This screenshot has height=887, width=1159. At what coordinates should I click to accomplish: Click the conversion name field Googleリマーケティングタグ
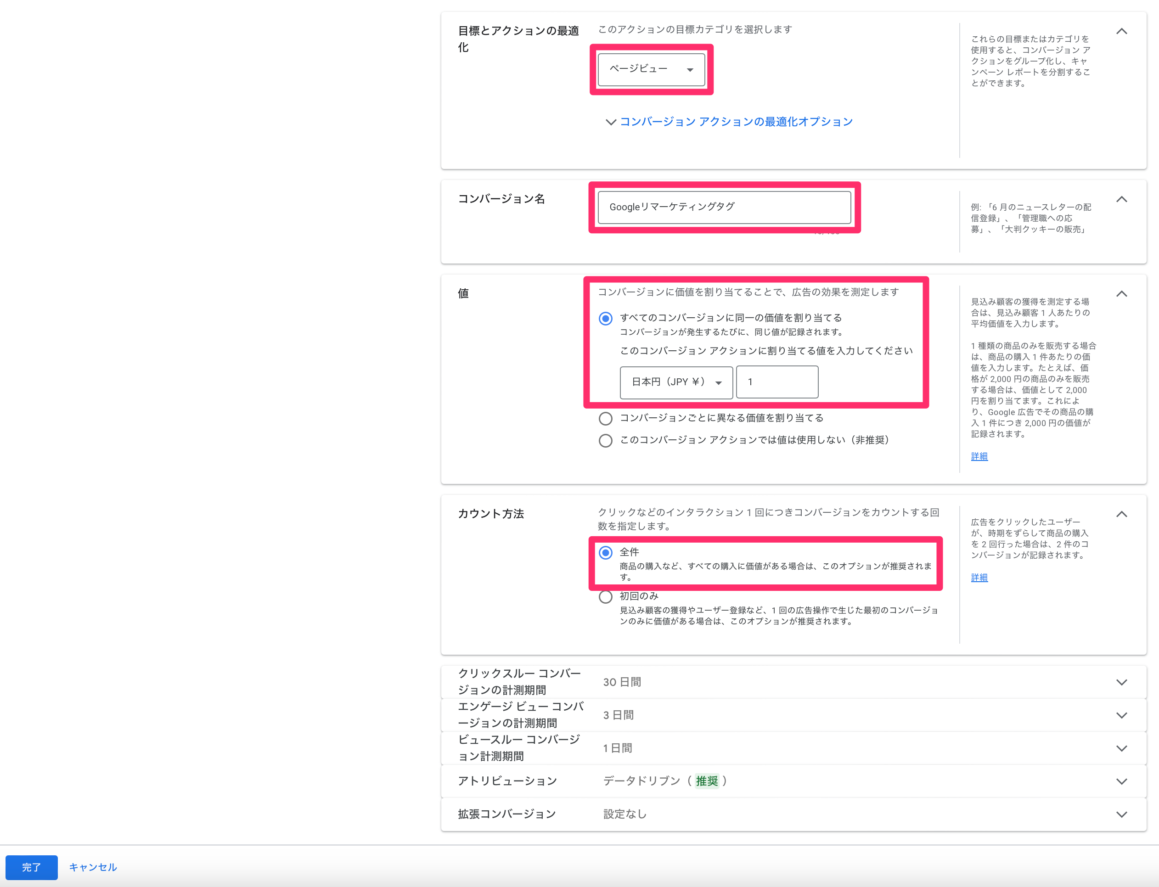click(x=724, y=207)
